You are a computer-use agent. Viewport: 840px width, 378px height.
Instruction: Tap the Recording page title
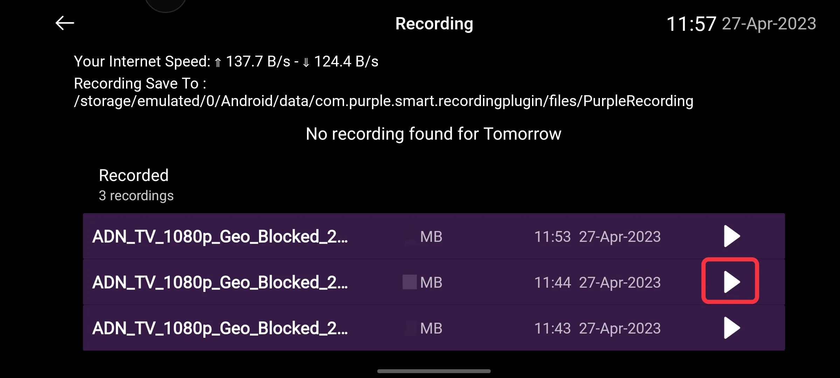click(434, 24)
